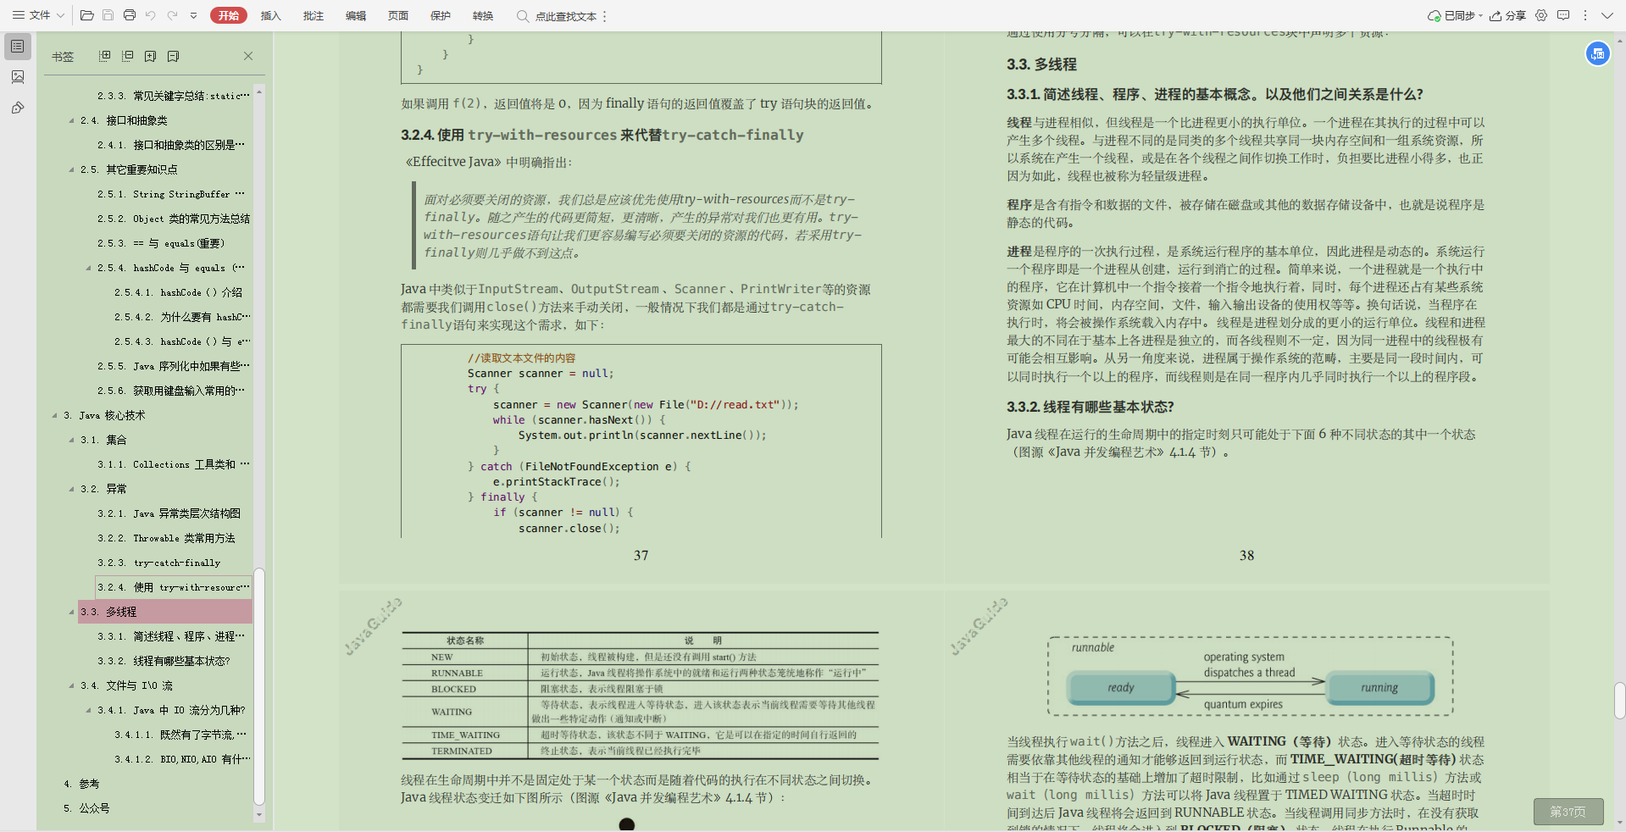Click the Redo arrow icon

172,15
